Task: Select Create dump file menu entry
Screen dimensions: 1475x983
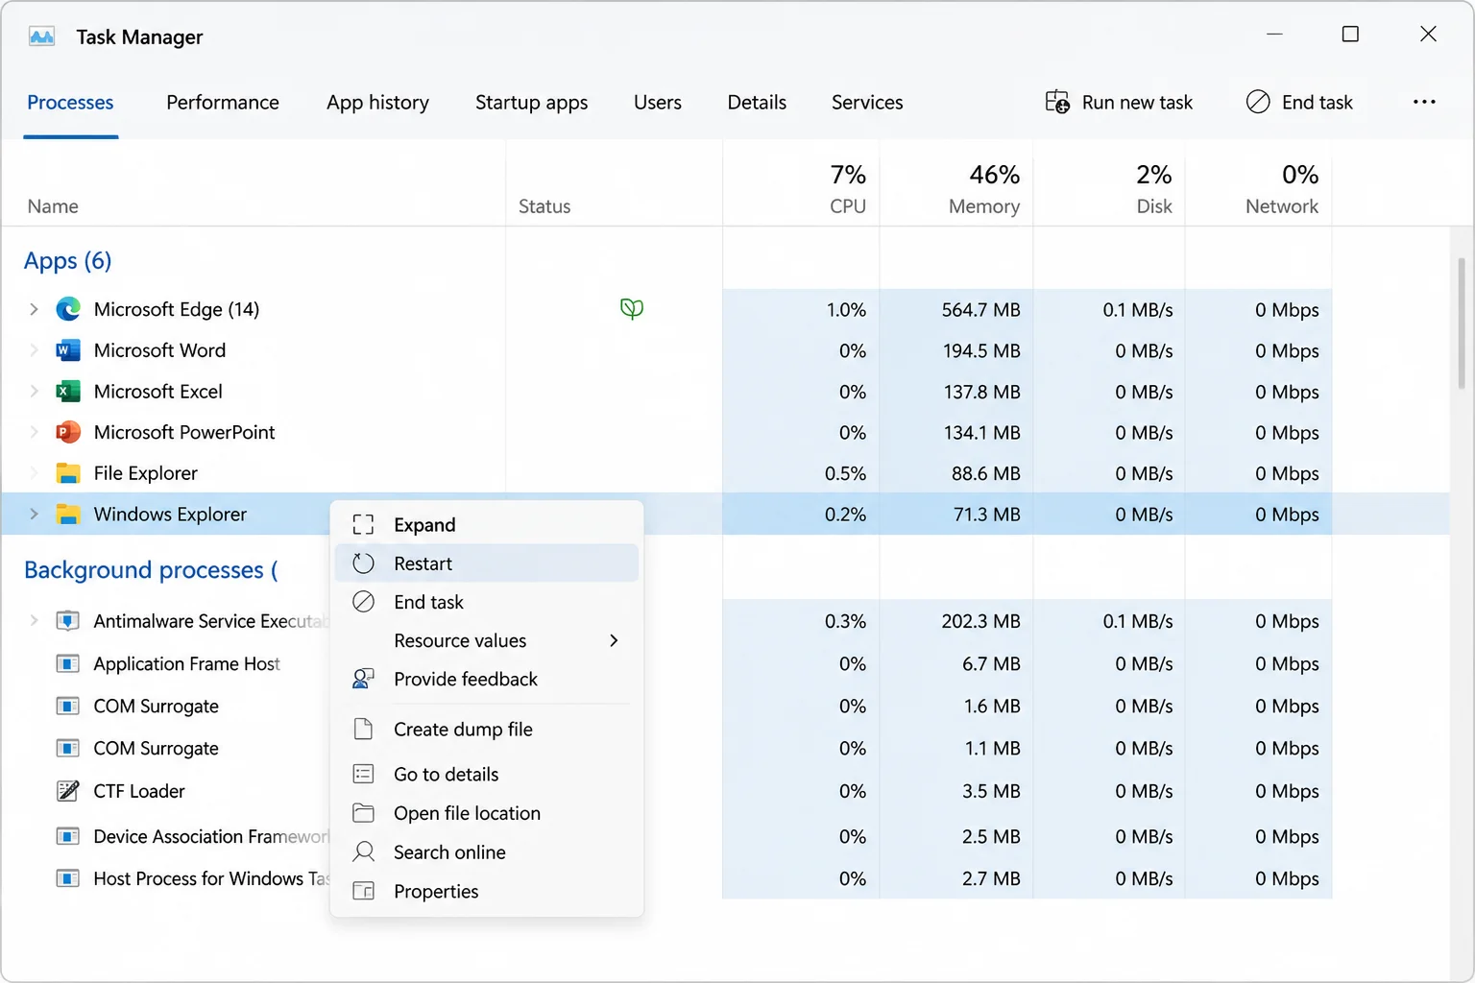Action: [487, 730]
